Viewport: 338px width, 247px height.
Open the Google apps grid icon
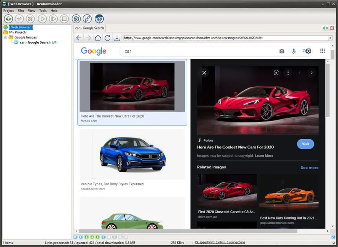tap(323, 51)
